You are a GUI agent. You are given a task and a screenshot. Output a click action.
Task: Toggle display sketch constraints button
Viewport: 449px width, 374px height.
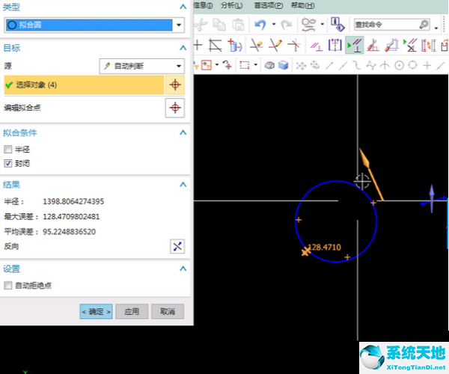click(x=355, y=45)
